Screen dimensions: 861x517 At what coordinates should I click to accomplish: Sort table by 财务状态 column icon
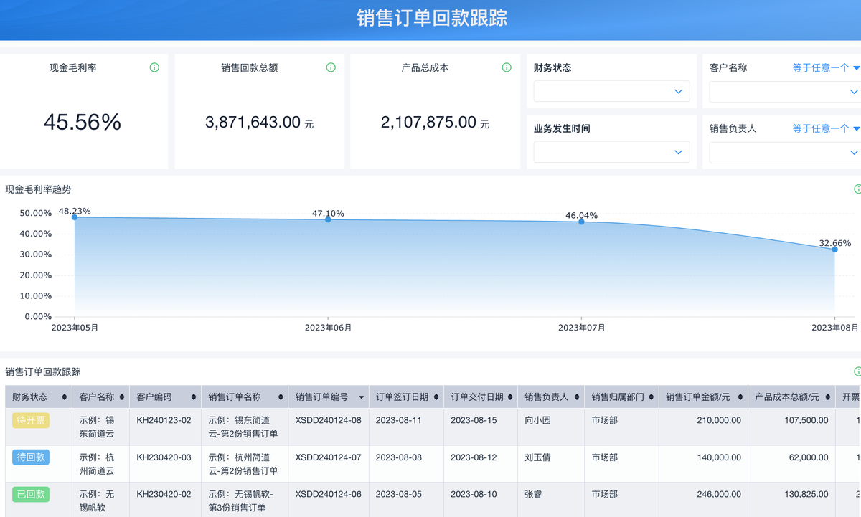point(65,397)
